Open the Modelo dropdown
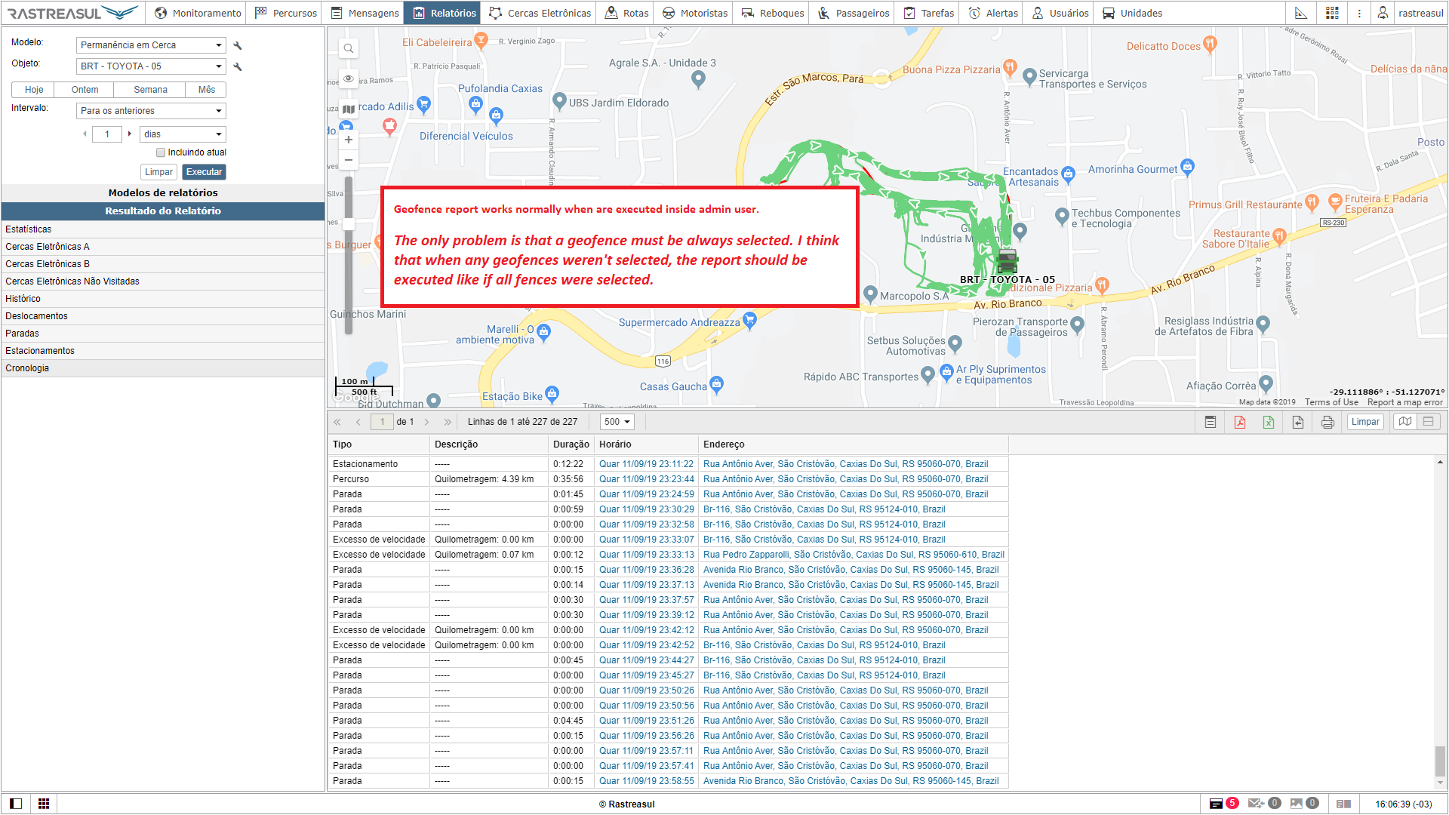This screenshot has height=815, width=1449. click(x=151, y=45)
